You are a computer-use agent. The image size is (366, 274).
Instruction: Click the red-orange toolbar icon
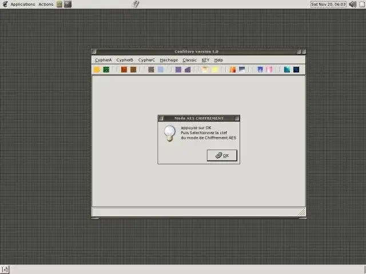(124, 70)
